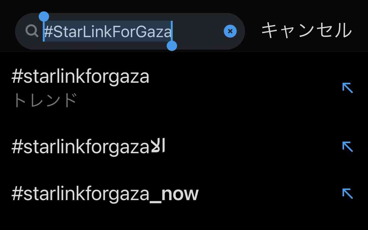This screenshot has width=368, height=230.
Task: Clear the search text with the x icon
Action: (x=230, y=31)
